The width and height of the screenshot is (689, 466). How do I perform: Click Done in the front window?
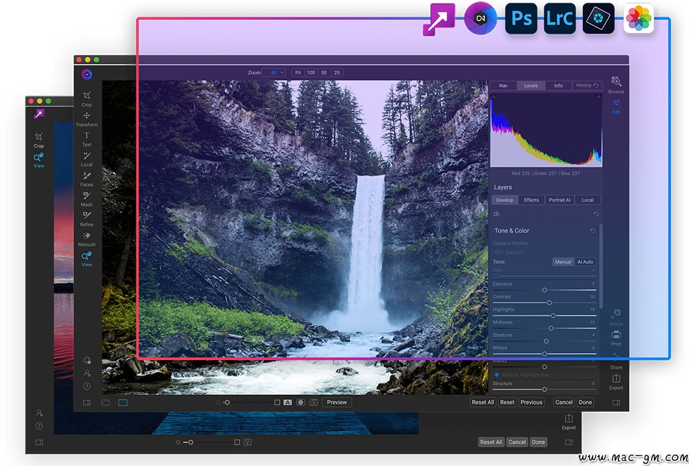click(x=585, y=403)
